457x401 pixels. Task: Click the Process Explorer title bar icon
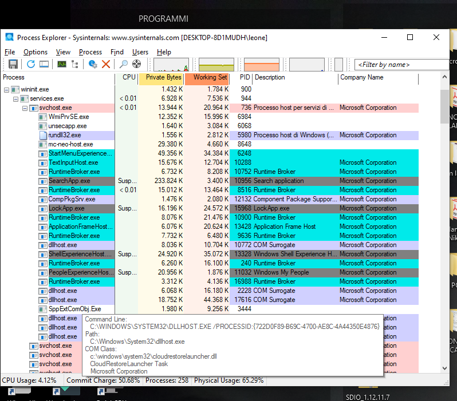[x=10, y=37]
